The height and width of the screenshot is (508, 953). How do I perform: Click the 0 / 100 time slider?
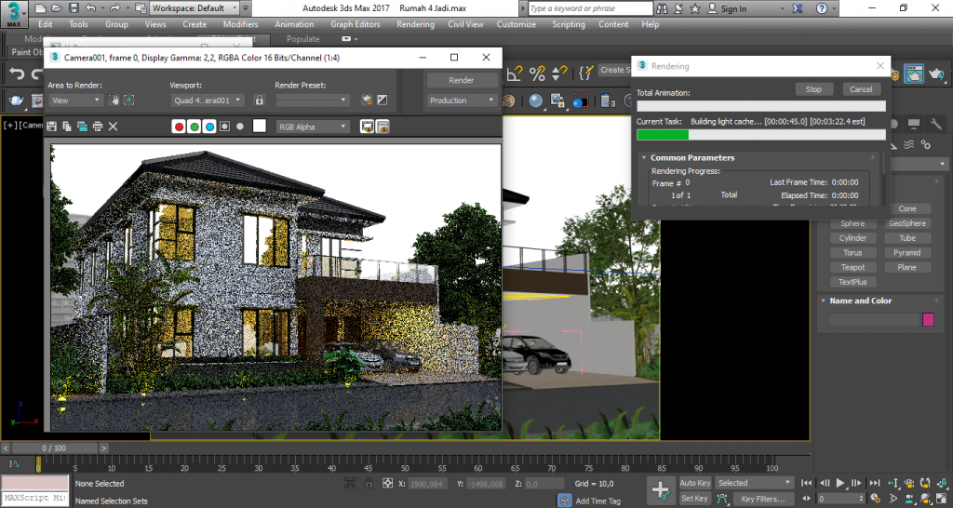(x=54, y=448)
